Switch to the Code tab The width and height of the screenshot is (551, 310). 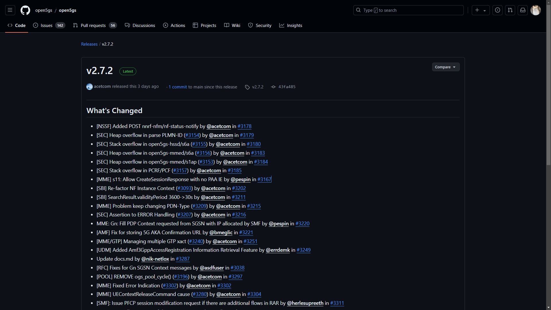[17, 26]
